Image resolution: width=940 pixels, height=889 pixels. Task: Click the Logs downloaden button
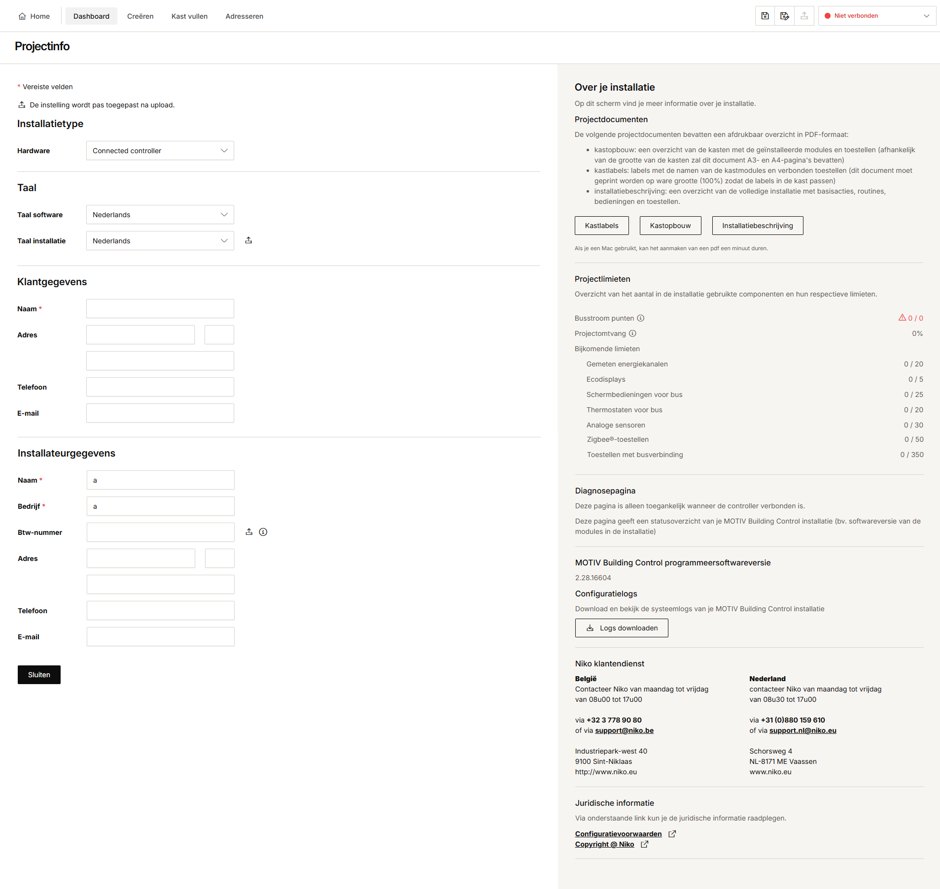pos(622,628)
